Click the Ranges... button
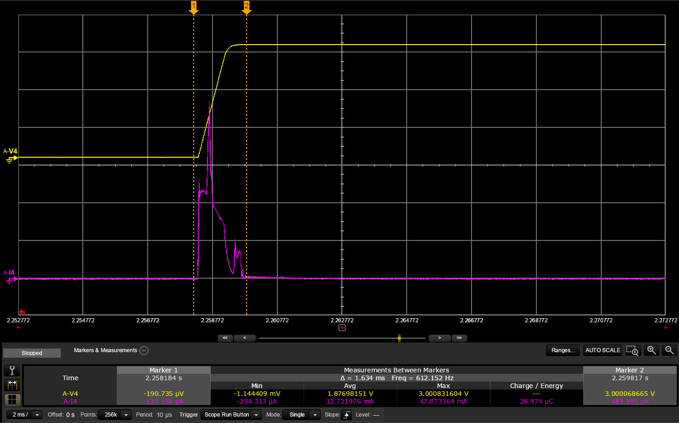This screenshot has width=679, height=423. click(563, 350)
